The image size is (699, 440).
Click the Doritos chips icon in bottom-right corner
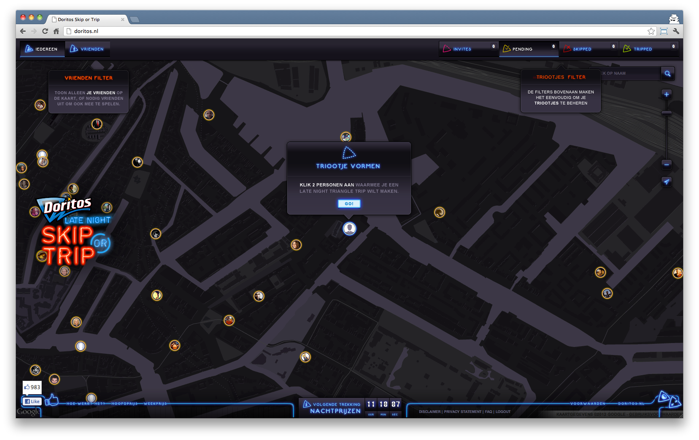[669, 399]
